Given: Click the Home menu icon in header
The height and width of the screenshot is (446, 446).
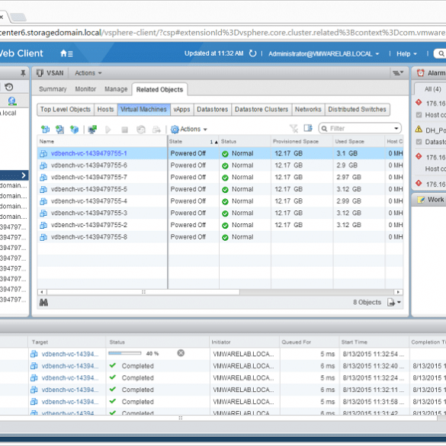Looking at the screenshot, I should tap(66, 53).
